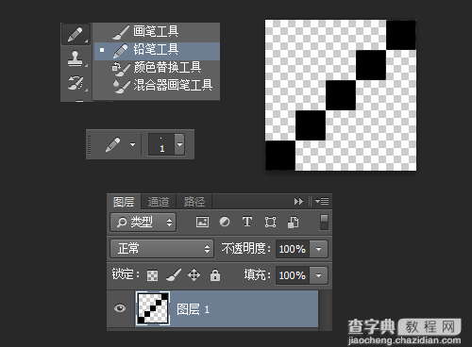The image size is (472, 347).
Task: Filter layers by adjustment layers icon
Action: 225,223
